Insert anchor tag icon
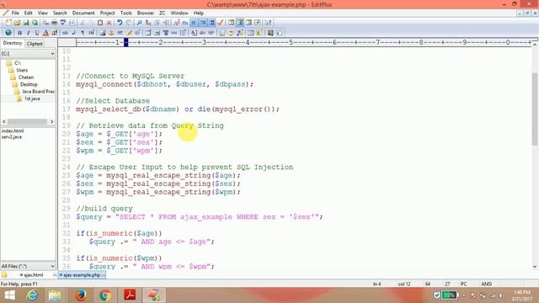This screenshot has height=303, width=539. 111,33
